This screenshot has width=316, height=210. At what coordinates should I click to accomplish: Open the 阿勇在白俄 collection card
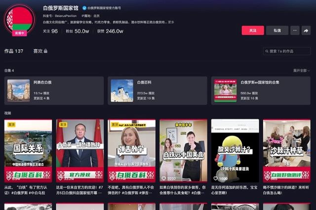pyautogui.click(x=54, y=91)
